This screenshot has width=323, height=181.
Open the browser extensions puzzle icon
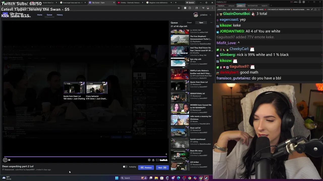(x=190, y=8)
